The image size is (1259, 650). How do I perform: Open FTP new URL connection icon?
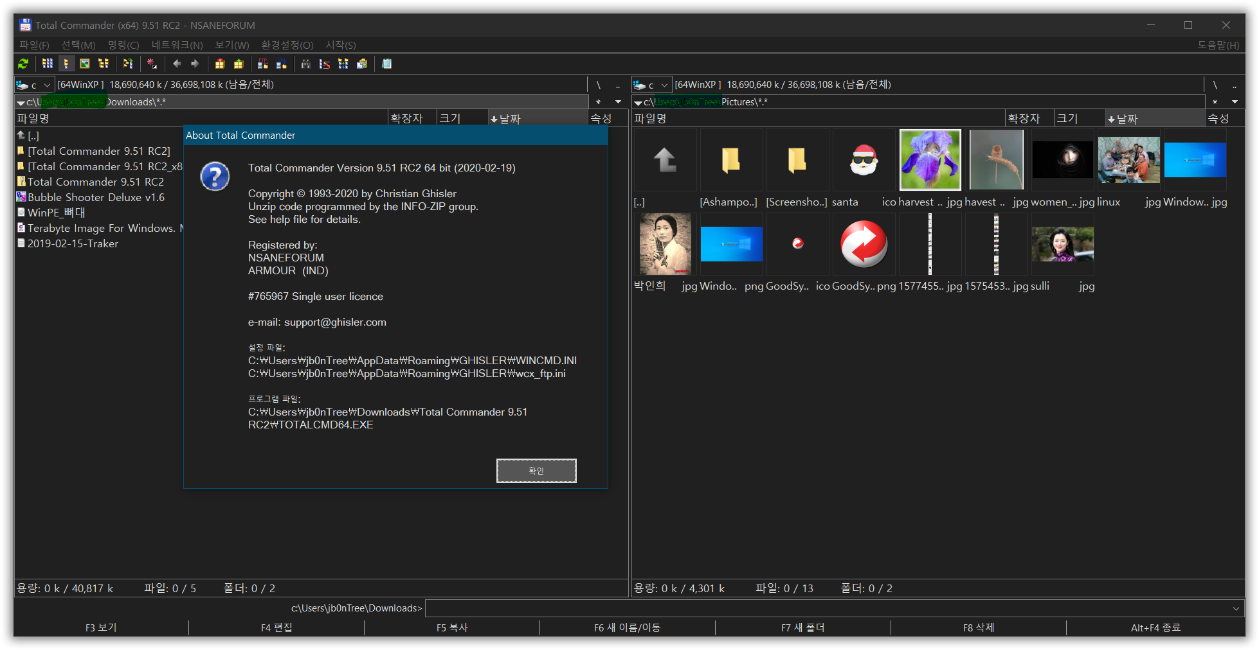281,64
